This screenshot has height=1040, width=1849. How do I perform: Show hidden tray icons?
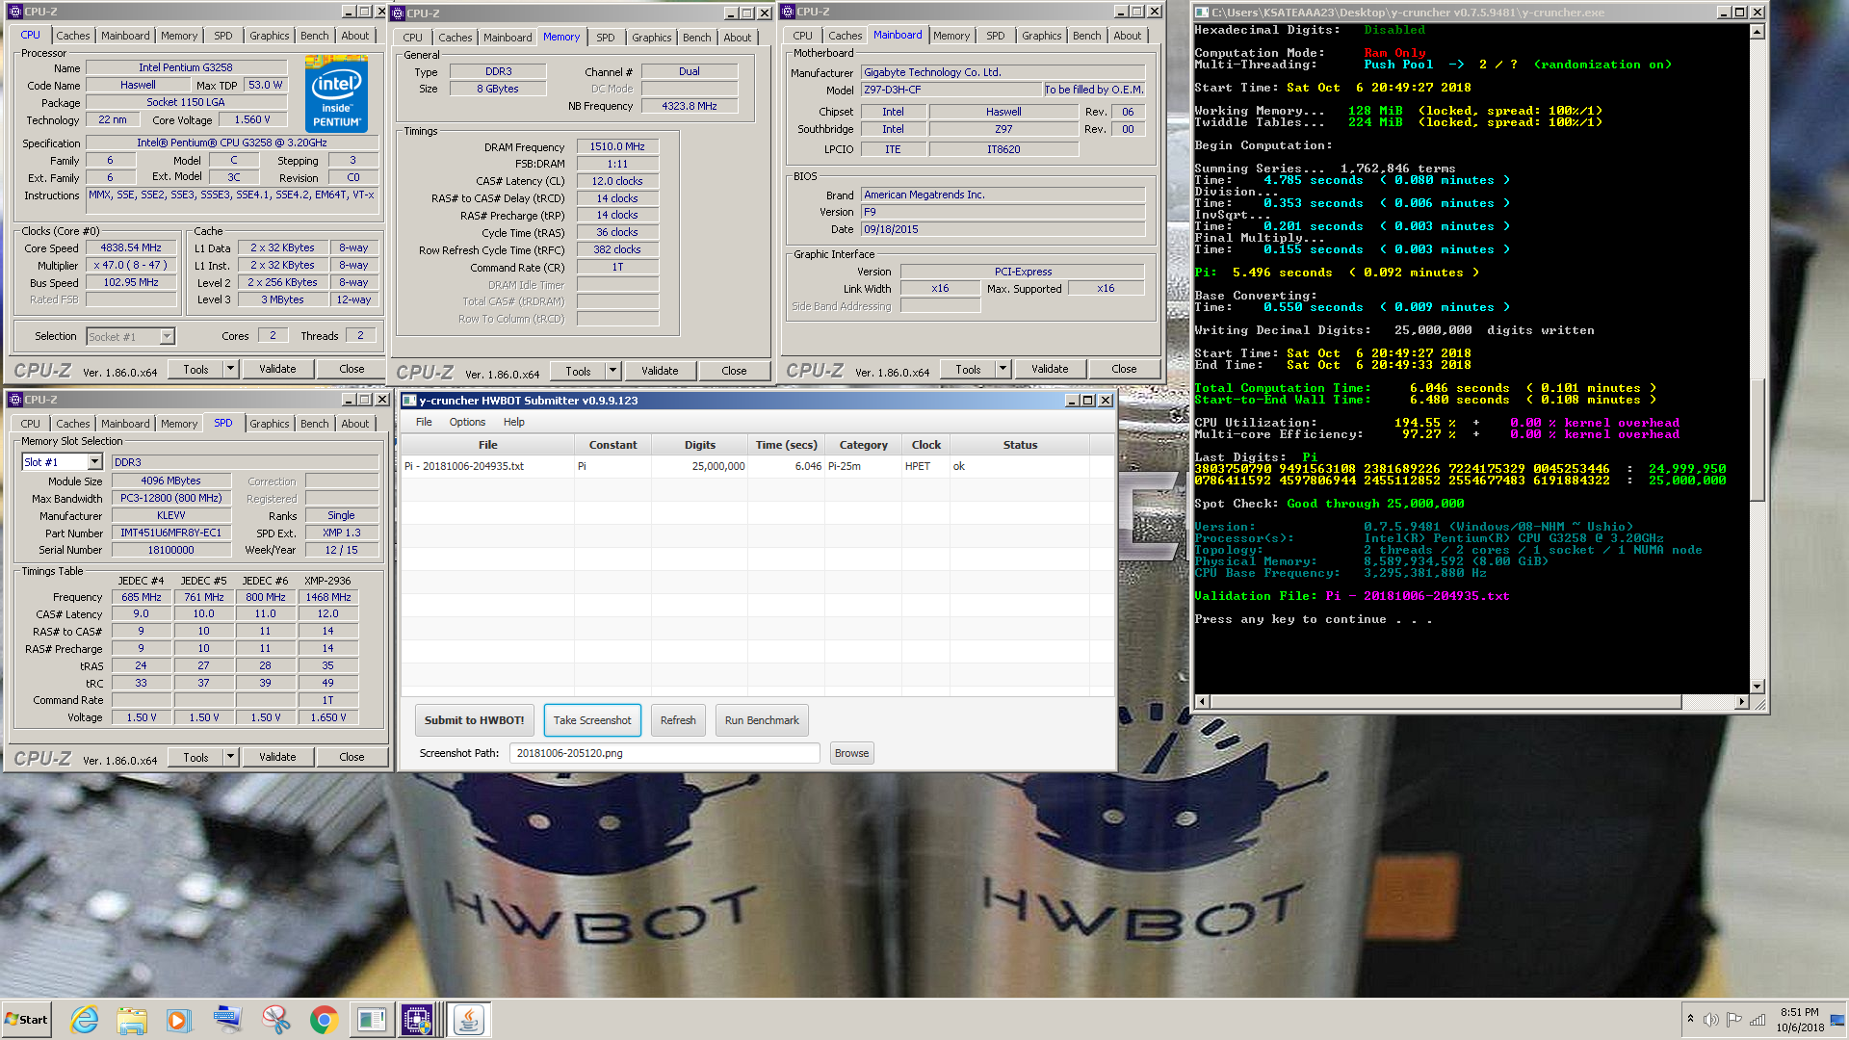click(1689, 1019)
